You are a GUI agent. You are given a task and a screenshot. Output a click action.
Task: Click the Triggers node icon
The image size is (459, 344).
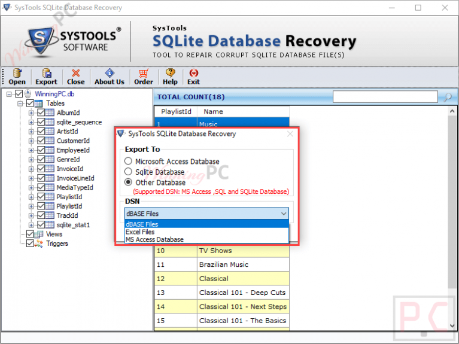39,243
